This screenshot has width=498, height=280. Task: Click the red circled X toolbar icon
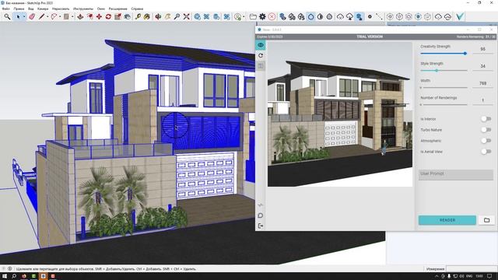272,16
